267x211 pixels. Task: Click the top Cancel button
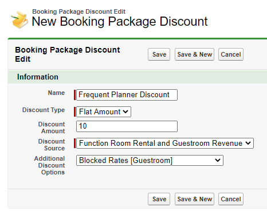coord(231,54)
